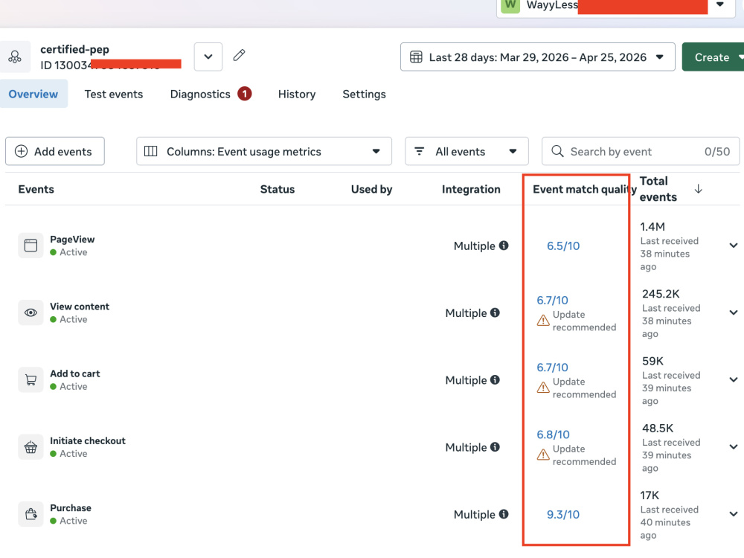This screenshot has width=744, height=558.
Task: Open the Last 28 days date range picker
Action: tap(537, 57)
